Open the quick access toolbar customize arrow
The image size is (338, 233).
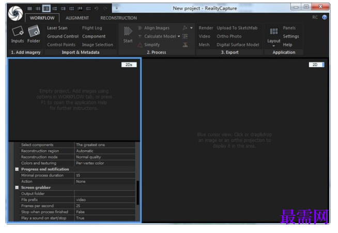[x=117, y=8]
